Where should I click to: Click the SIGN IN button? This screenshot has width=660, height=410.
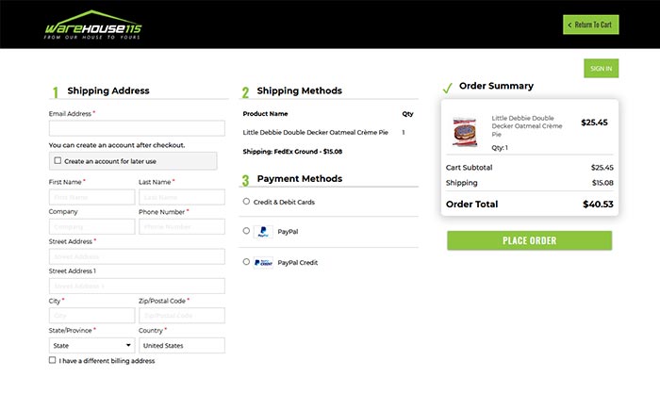click(602, 68)
